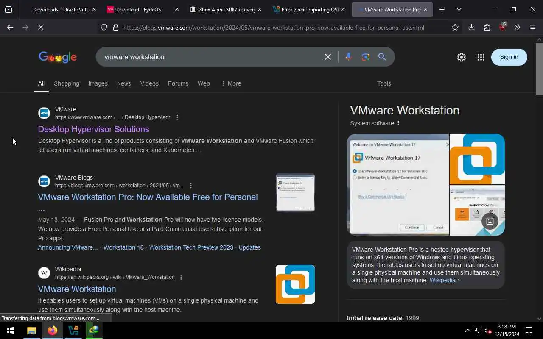
Task: Show more toolbar tools chevrons
Action: pos(517,28)
